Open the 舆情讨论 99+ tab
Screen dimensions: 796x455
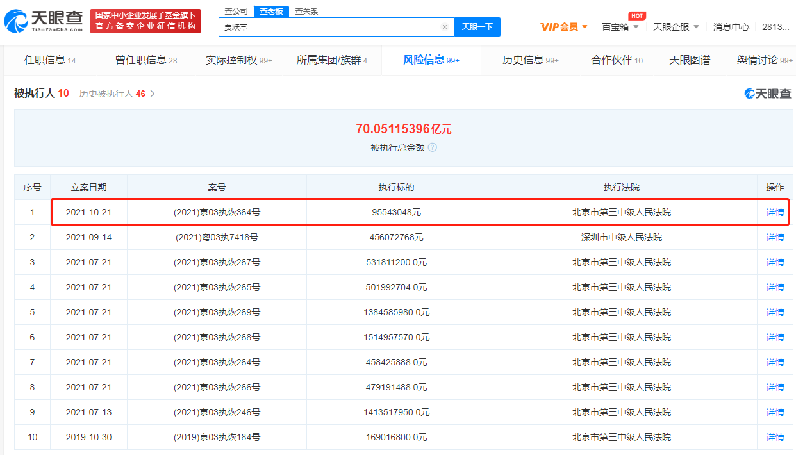(x=765, y=60)
